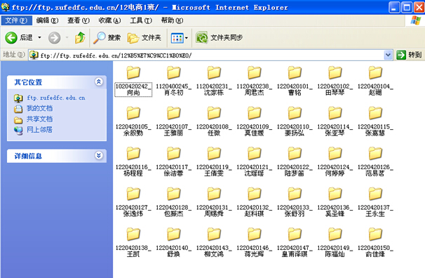This screenshot has width=425, height=278.
Task: Collapse the 其它位置 panel
Action: [x=99, y=81]
